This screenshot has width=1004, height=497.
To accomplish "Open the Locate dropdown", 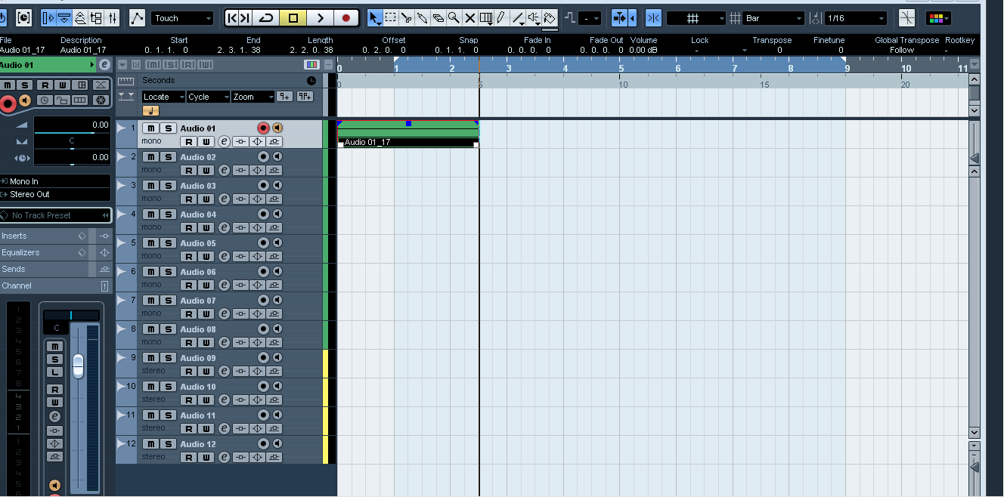I will pyautogui.click(x=163, y=97).
